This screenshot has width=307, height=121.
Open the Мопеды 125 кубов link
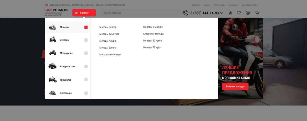point(109,34)
